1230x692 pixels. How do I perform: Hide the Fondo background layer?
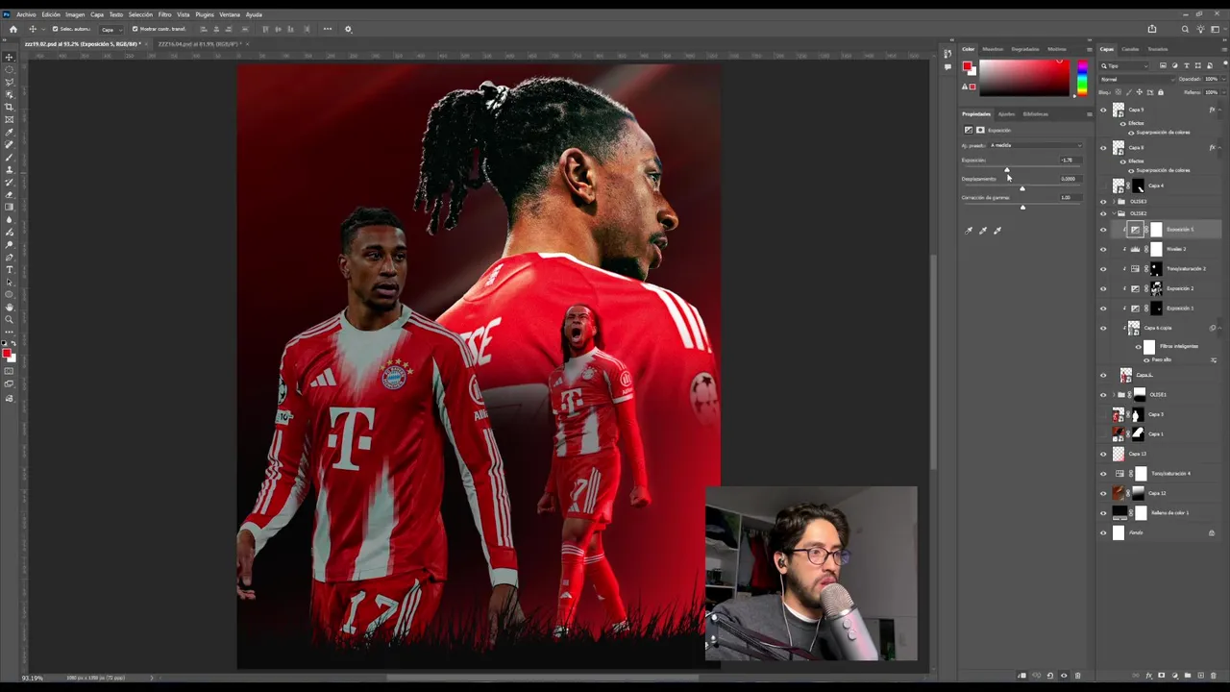point(1103,532)
